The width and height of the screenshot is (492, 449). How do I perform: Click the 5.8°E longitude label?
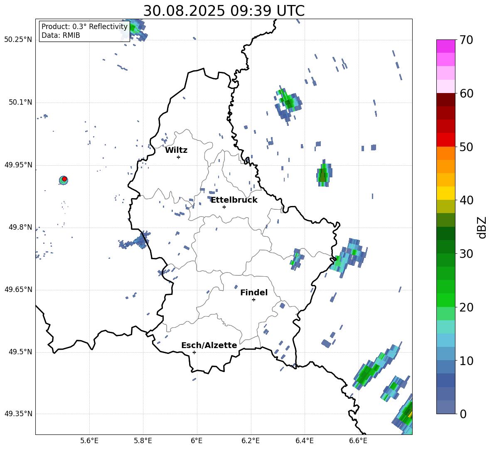(143, 441)
